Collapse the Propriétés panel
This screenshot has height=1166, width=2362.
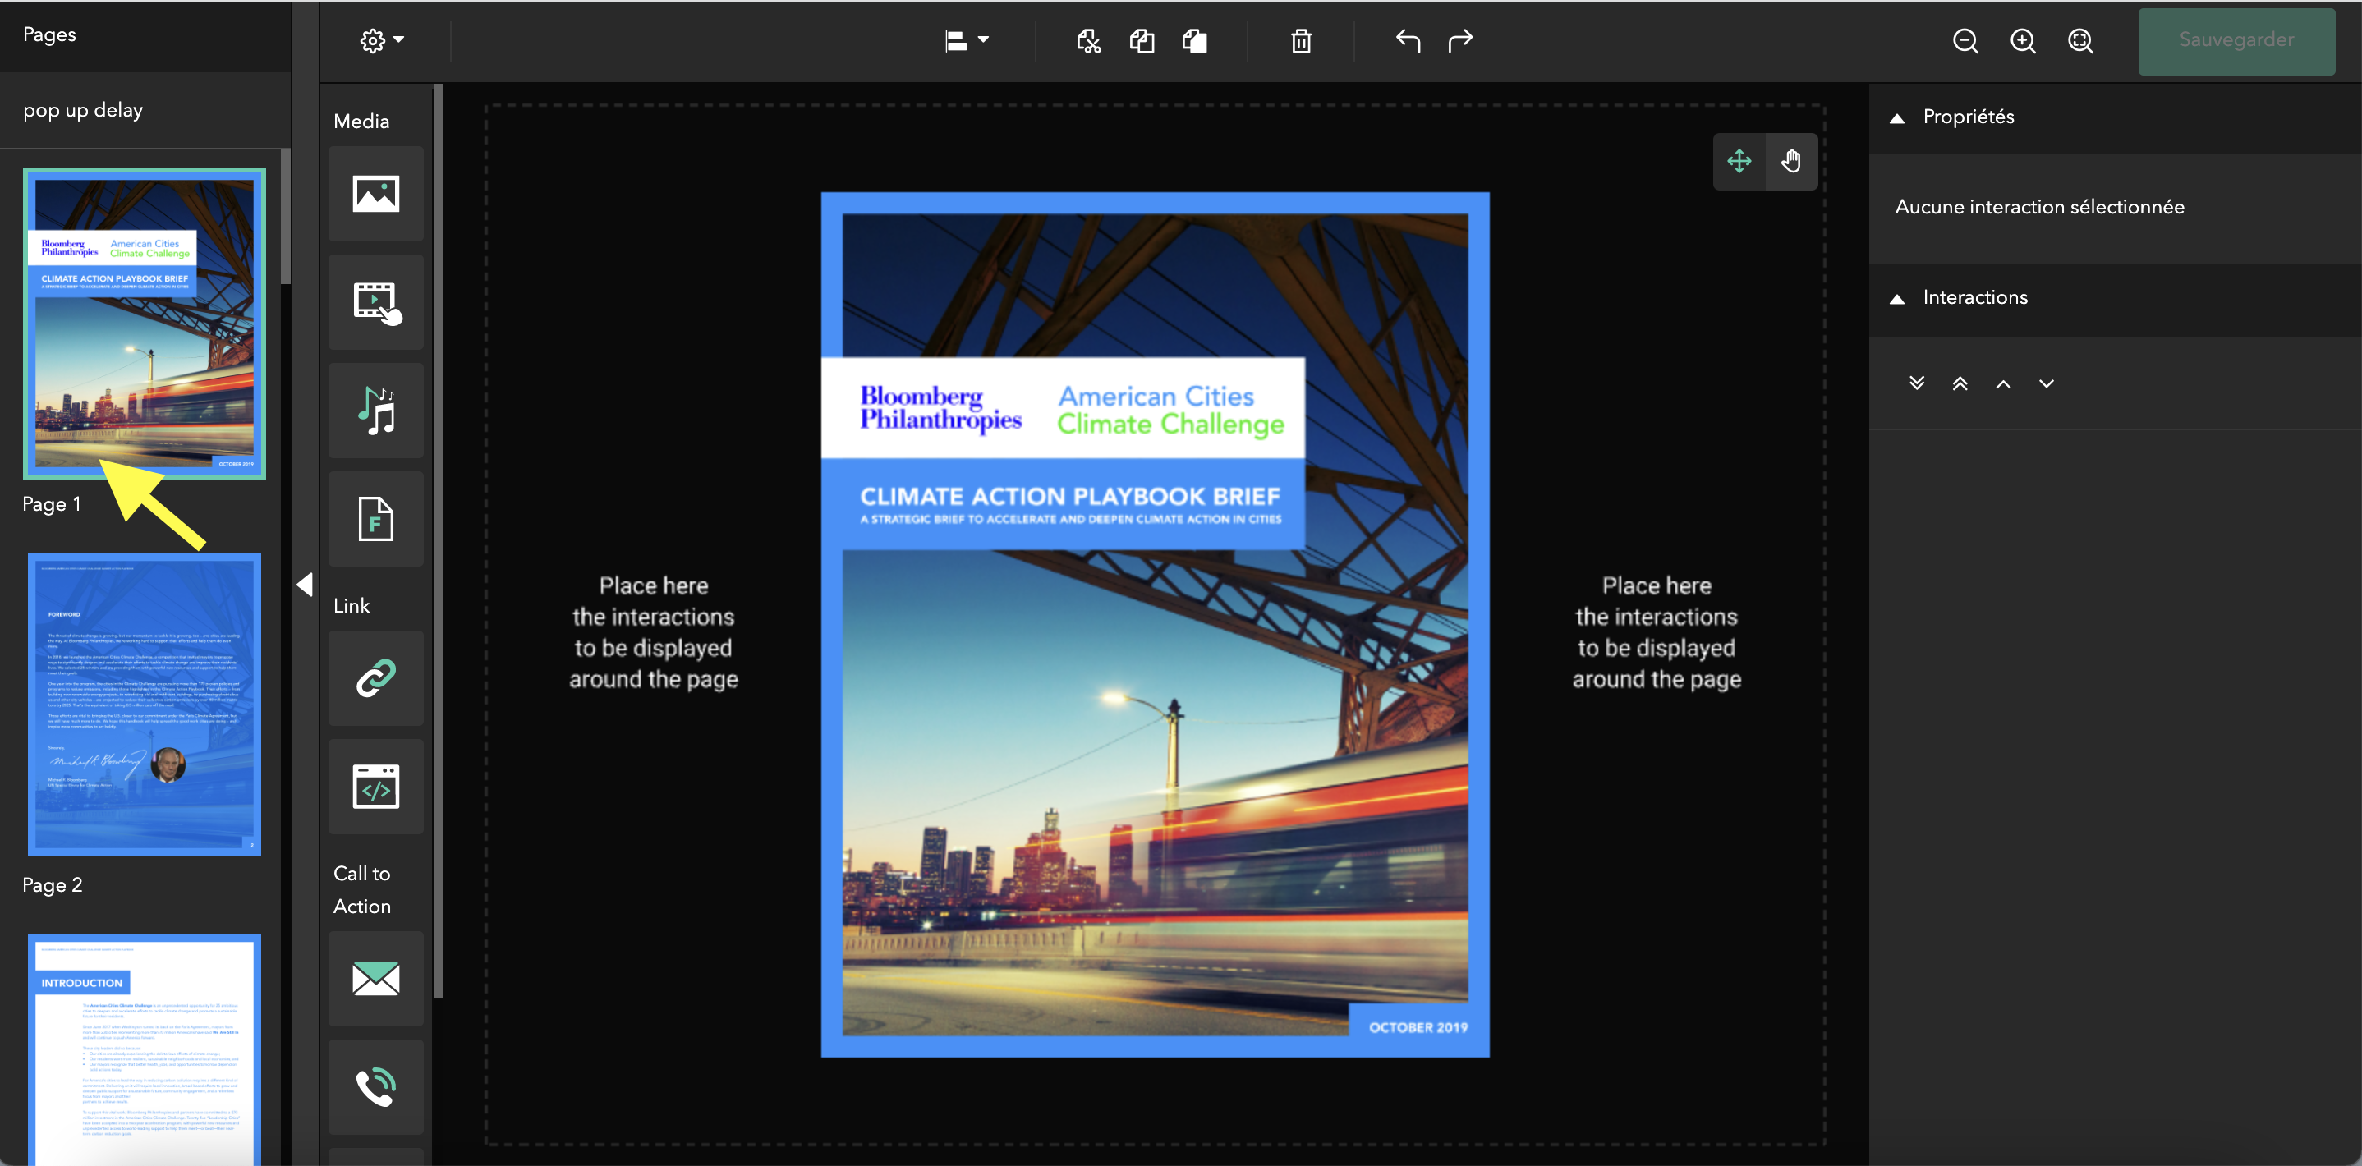[x=1897, y=118]
